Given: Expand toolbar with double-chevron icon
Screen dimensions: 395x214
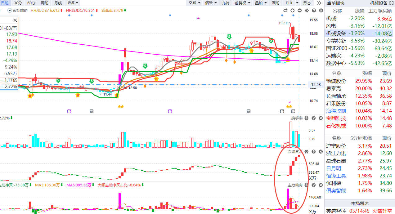Looking at the screenshot, I should point(319,3).
